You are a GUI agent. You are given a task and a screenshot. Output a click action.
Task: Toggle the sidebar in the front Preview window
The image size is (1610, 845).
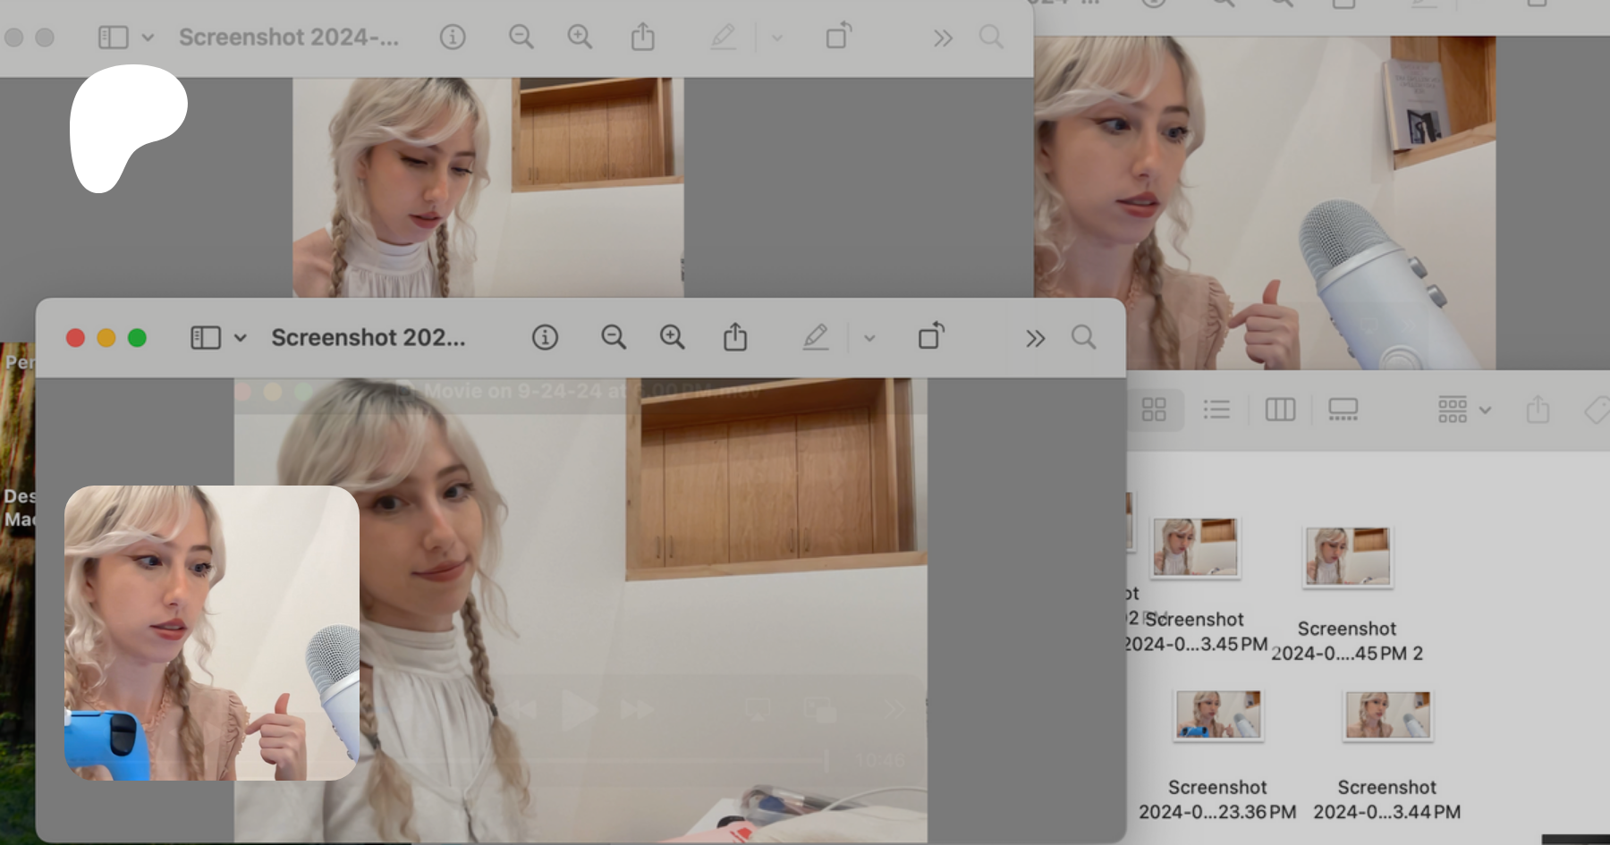[x=205, y=338]
